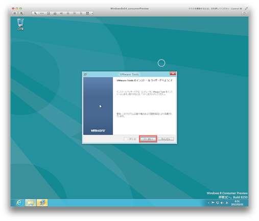Screen dimensions: 259x221
Task: Click the network adapter arrows icon in the toolbar
Action: tap(42, 13)
